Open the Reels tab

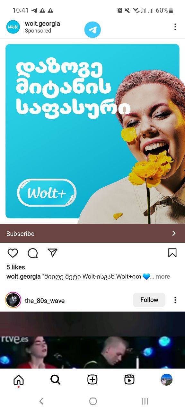point(129,380)
